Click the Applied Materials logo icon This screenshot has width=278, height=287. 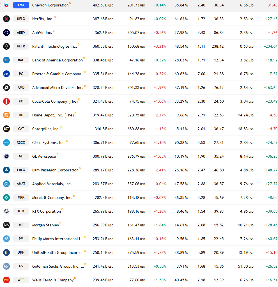pos(6,184)
